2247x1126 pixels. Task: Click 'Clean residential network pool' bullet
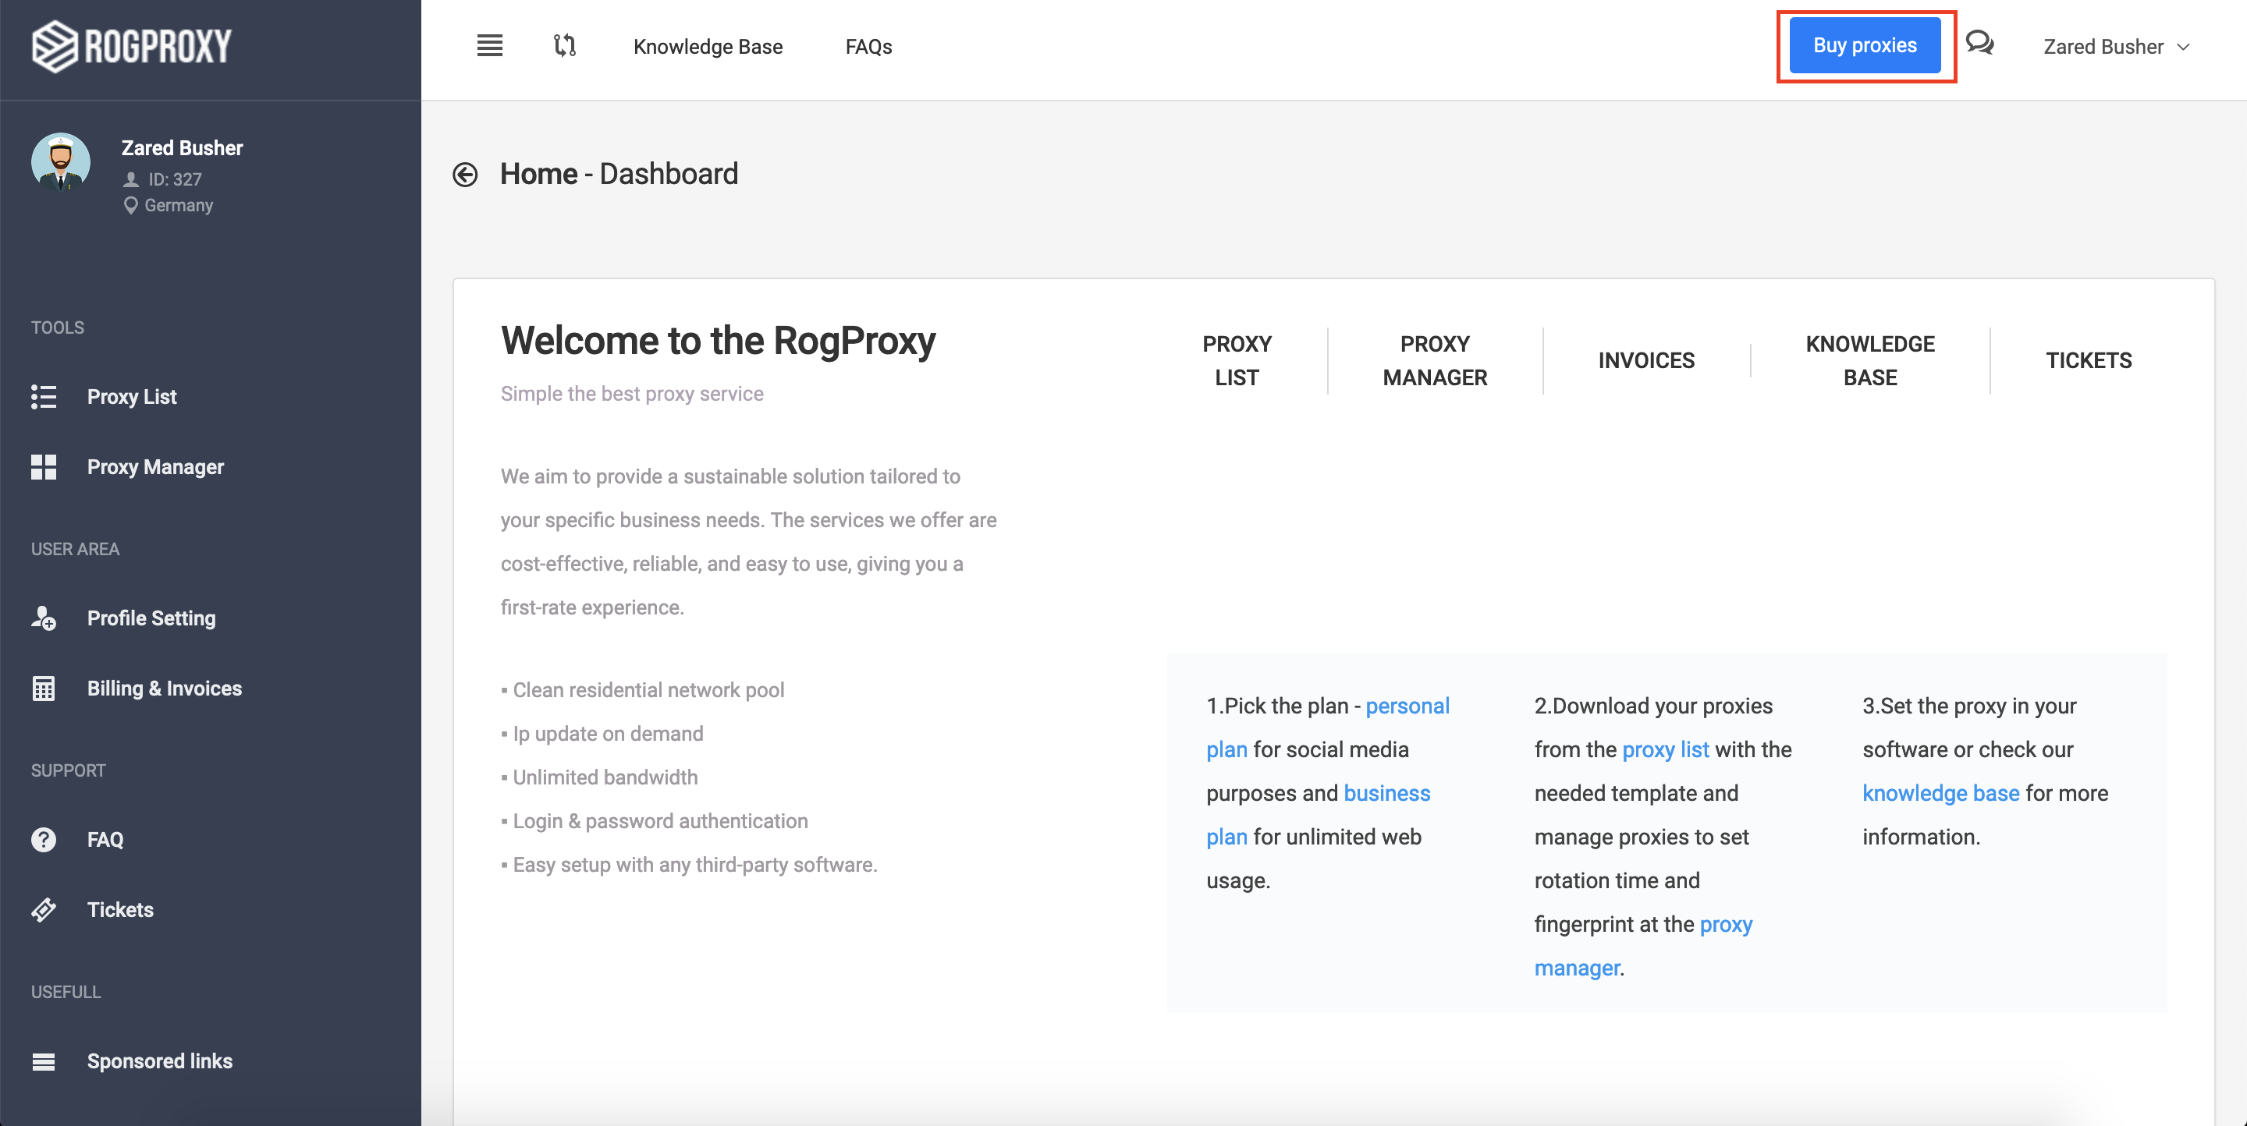point(648,690)
